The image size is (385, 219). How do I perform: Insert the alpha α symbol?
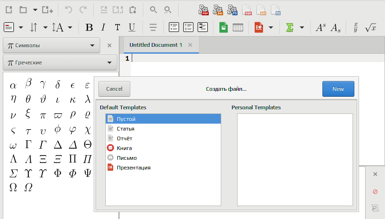(13, 85)
